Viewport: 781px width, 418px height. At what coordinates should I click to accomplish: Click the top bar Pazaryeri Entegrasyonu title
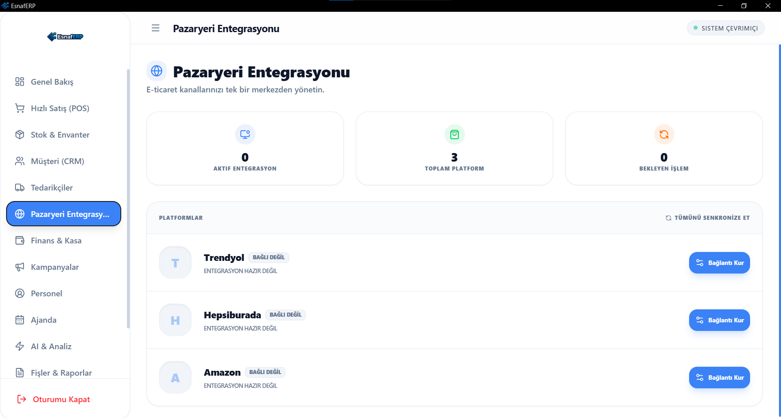[x=226, y=28]
